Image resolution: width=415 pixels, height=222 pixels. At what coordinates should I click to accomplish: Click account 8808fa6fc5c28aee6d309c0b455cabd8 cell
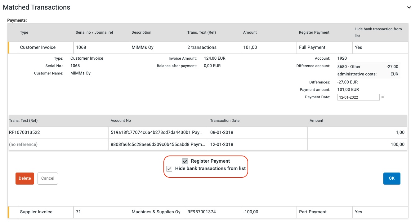pyautogui.click(x=158, y=144)
